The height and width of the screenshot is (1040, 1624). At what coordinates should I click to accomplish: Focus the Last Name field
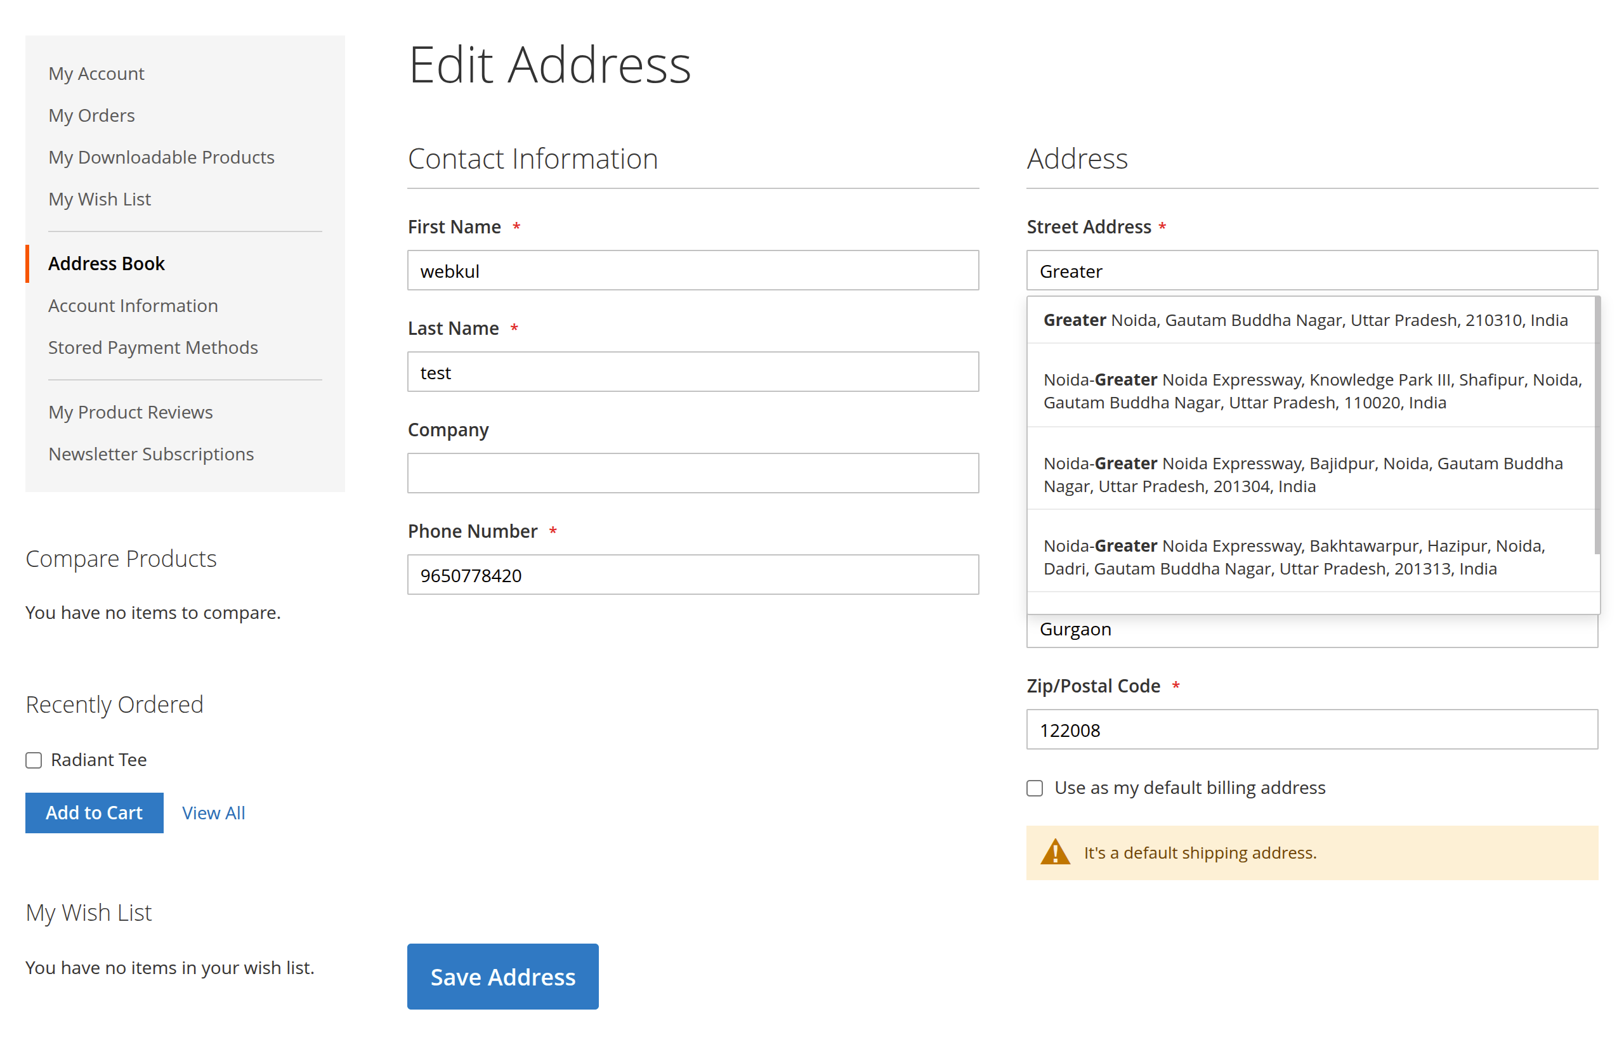pos(693,372)
